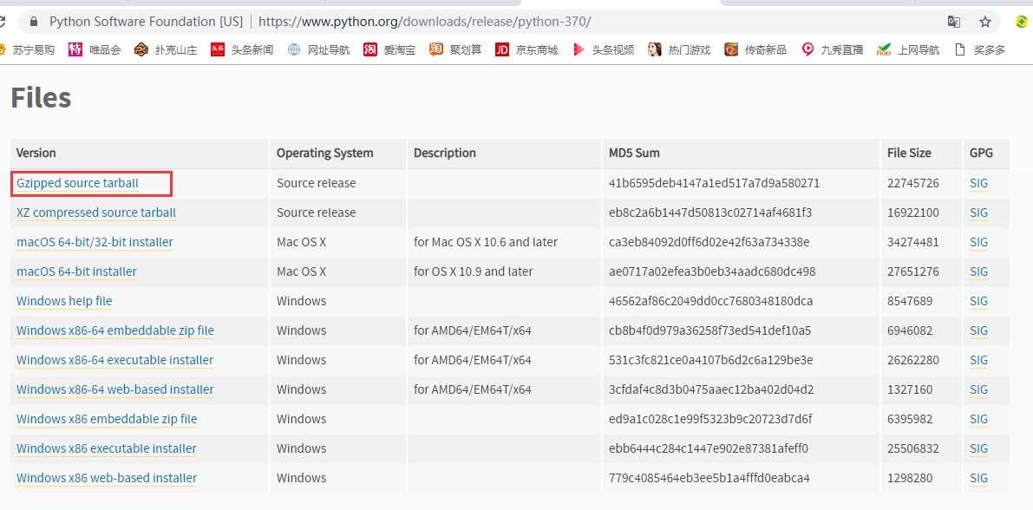The width and height of the screenshot is (1033, 510).
Task: Click the translate page icon in address bar
Action: pos(953,22)
